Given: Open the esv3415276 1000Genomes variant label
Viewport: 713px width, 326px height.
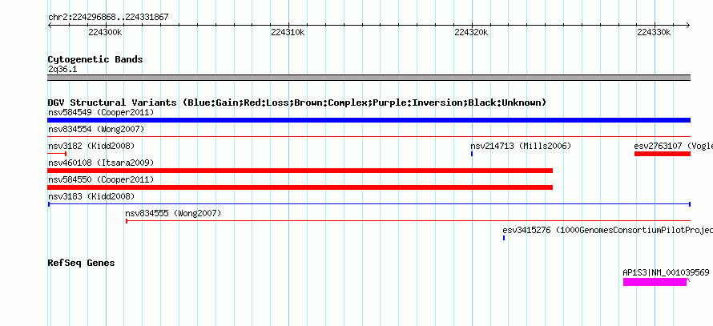Looking at the screenshot, I should point(607,230).
